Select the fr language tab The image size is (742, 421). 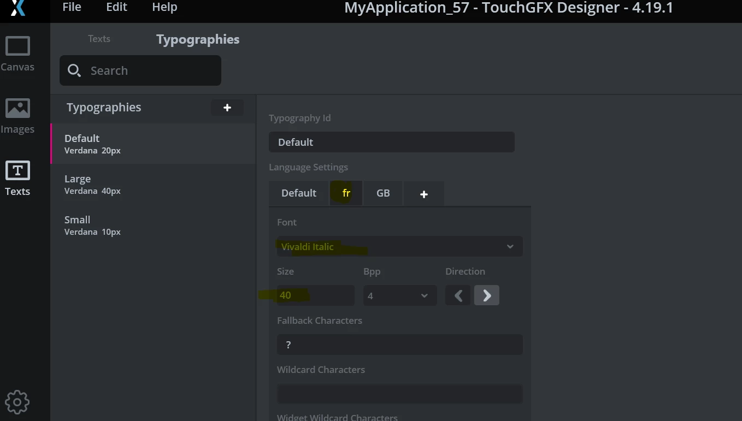pyautogui.click(x=346, y=193)
